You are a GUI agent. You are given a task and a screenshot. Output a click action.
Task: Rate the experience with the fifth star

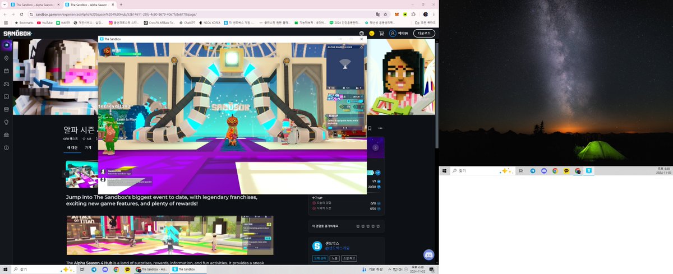click(378, 226)
